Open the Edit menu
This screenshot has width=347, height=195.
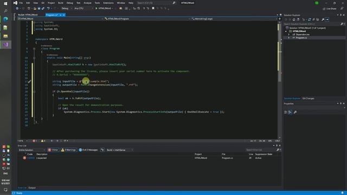pos(28,3)
